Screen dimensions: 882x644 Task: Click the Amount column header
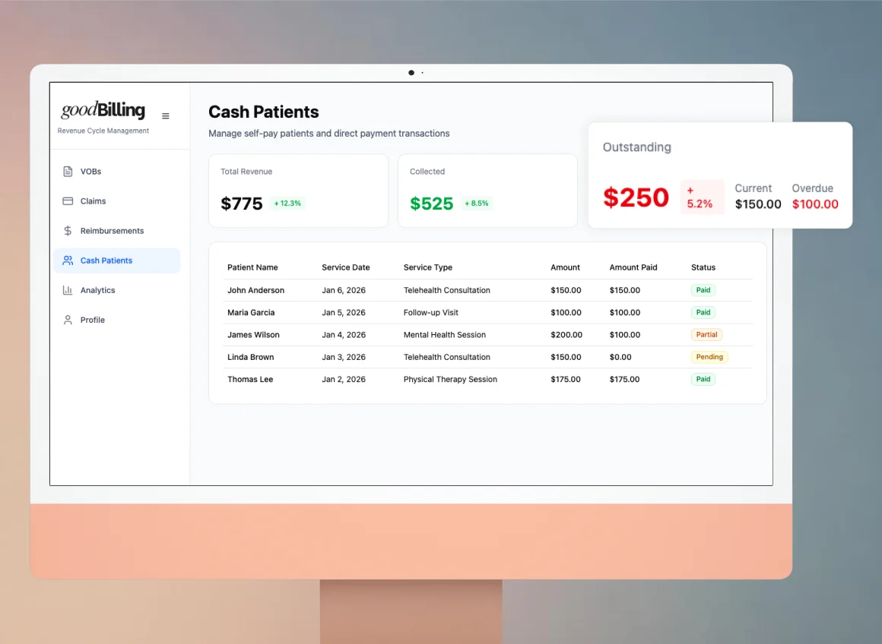pos(565,267)
